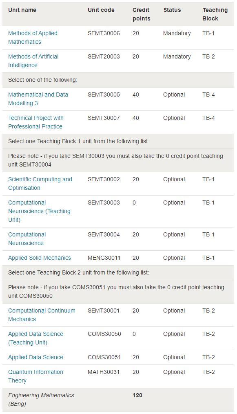The image size is (237, 414).
Task: Follow Computational Continuum Mechanics link
Action: click(x=42, y=315)
